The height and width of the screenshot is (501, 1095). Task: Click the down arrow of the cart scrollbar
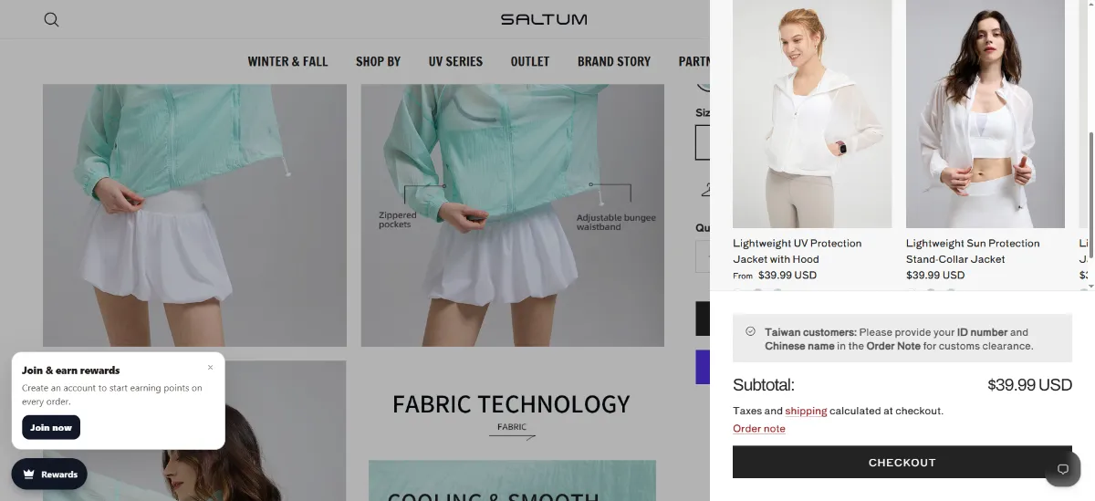(x=1090, y=287)
